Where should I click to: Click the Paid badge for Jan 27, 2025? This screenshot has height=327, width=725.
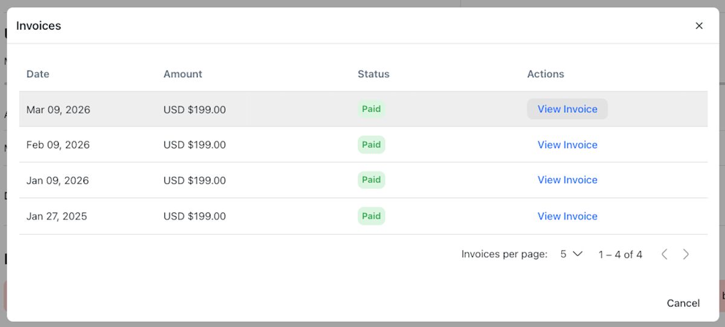pyautogui.click(x=371, y=216)
